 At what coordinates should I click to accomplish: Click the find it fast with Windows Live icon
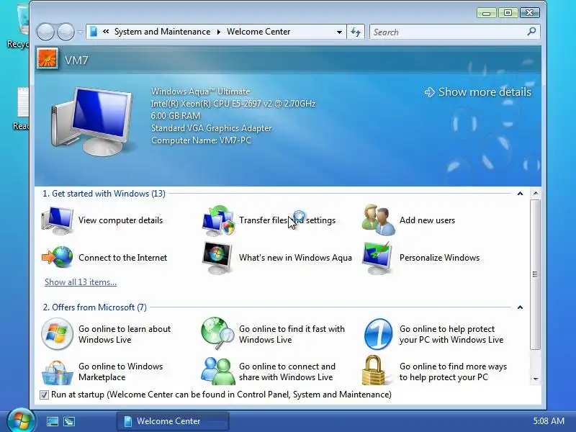217,334
